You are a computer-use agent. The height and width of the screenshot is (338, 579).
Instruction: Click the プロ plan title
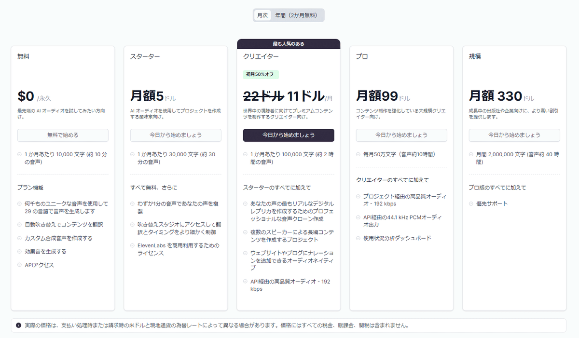pyautogui.click(x=362, y=56)
